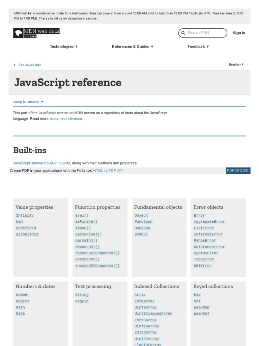Open the Map object link
Viewport: 259px width, 346px height.
point(197,295)
